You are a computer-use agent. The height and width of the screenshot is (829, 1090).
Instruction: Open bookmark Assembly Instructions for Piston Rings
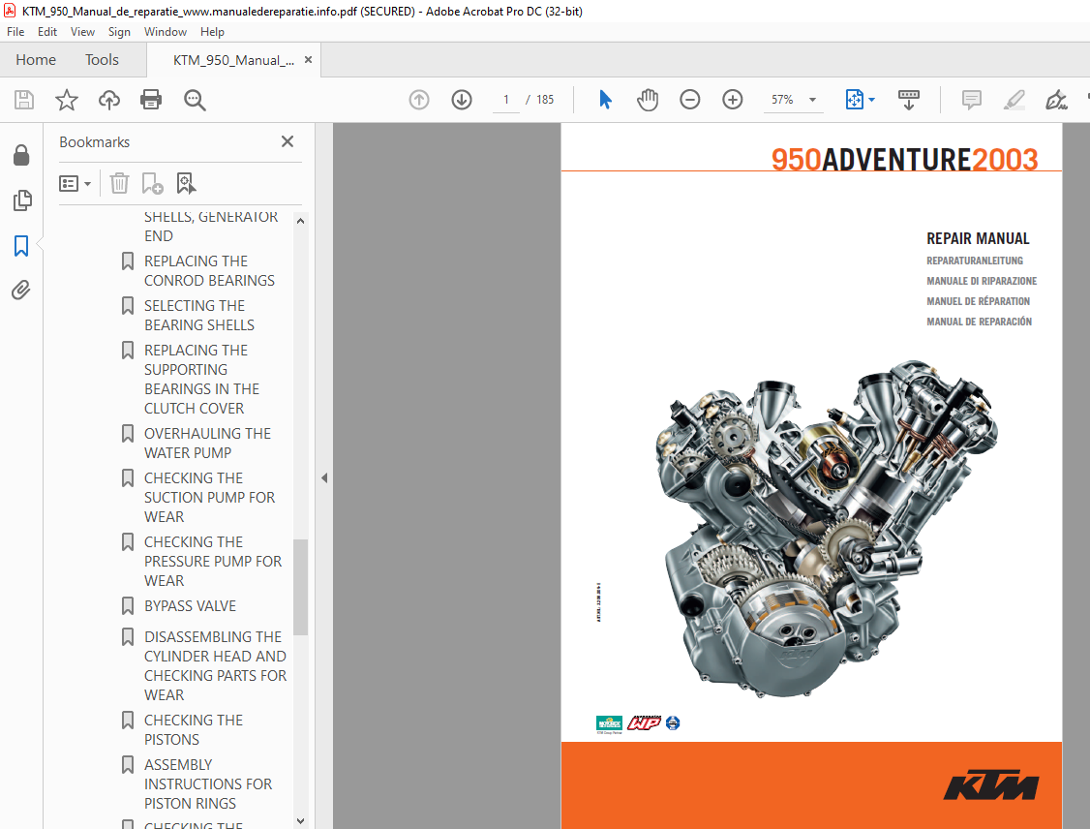tap(208, 783)
